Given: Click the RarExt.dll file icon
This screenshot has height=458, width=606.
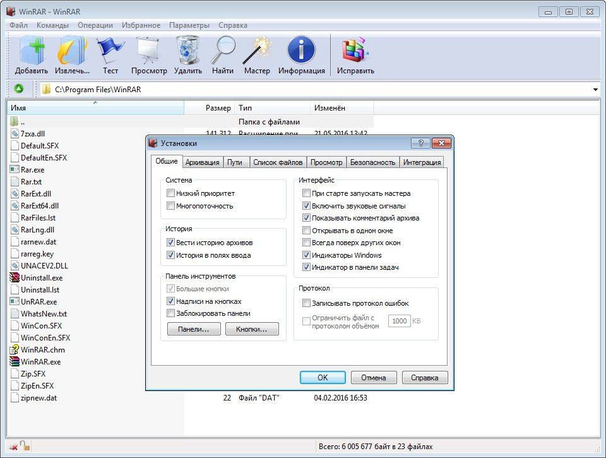Looking at the screenshot, I should point(15,193).
